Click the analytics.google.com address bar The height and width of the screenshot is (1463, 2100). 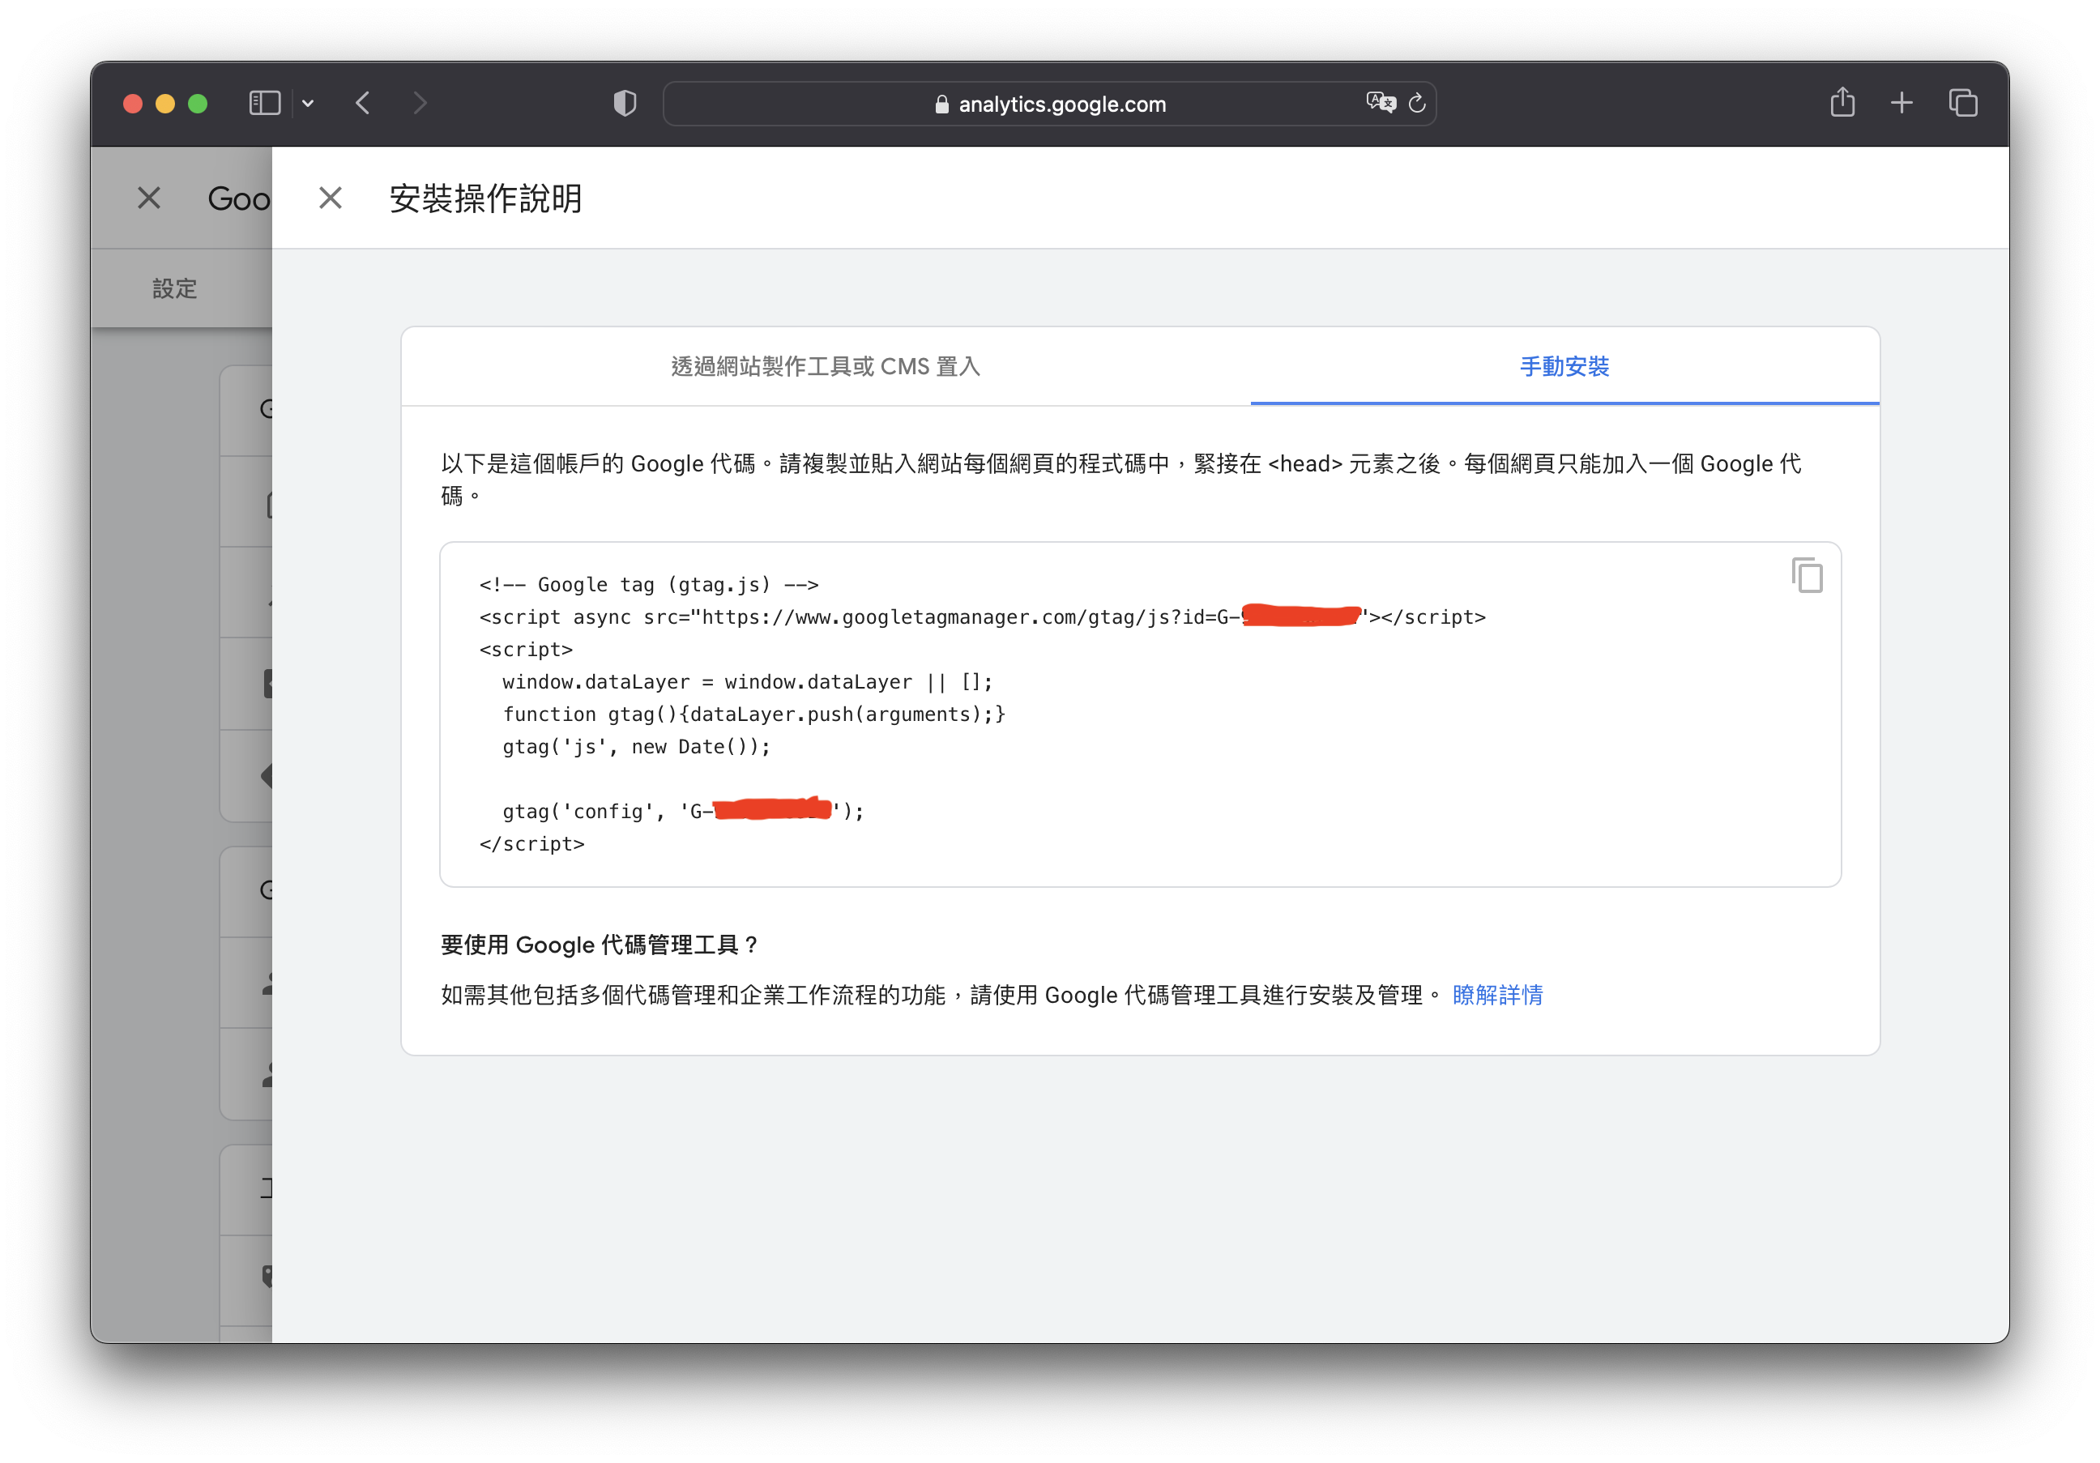point(1049,104)
